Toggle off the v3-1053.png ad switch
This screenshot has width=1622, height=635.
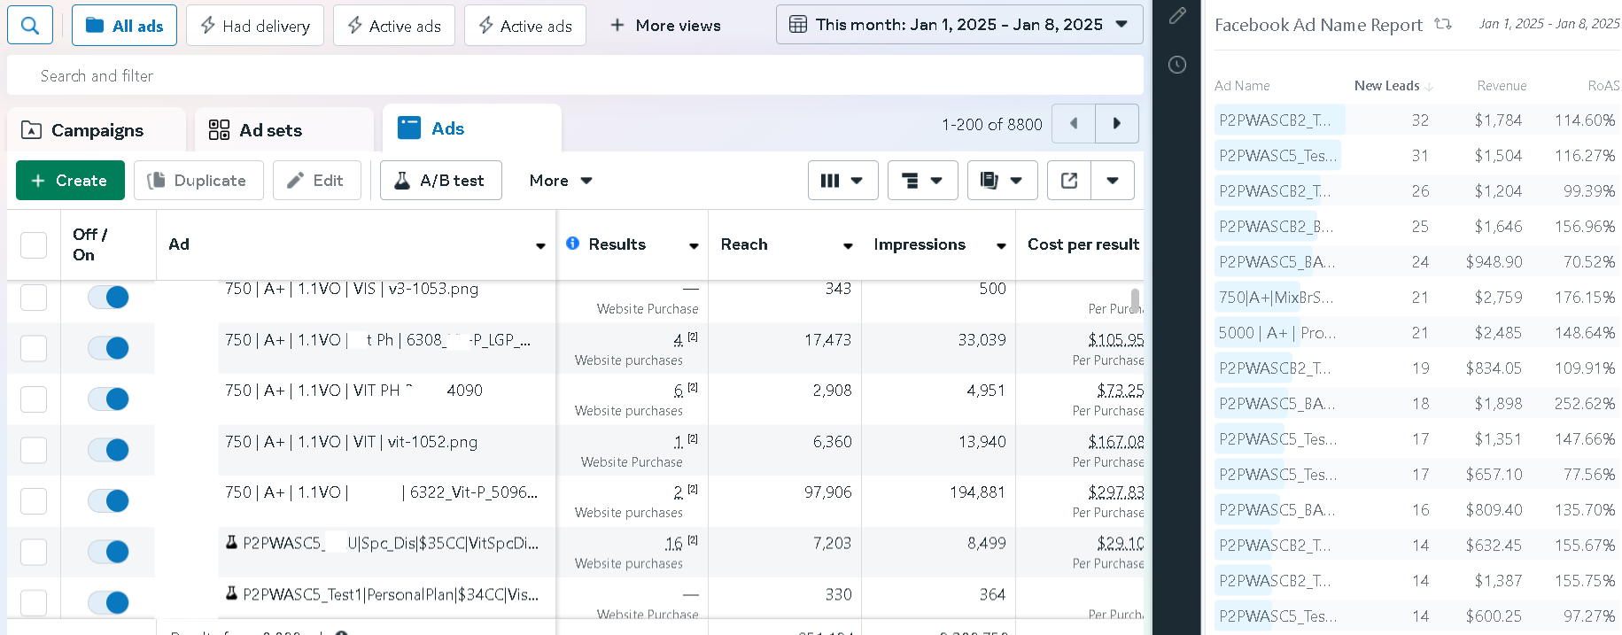[109, 298]
